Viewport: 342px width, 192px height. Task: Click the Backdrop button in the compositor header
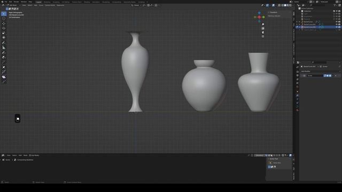coord(259,155)
